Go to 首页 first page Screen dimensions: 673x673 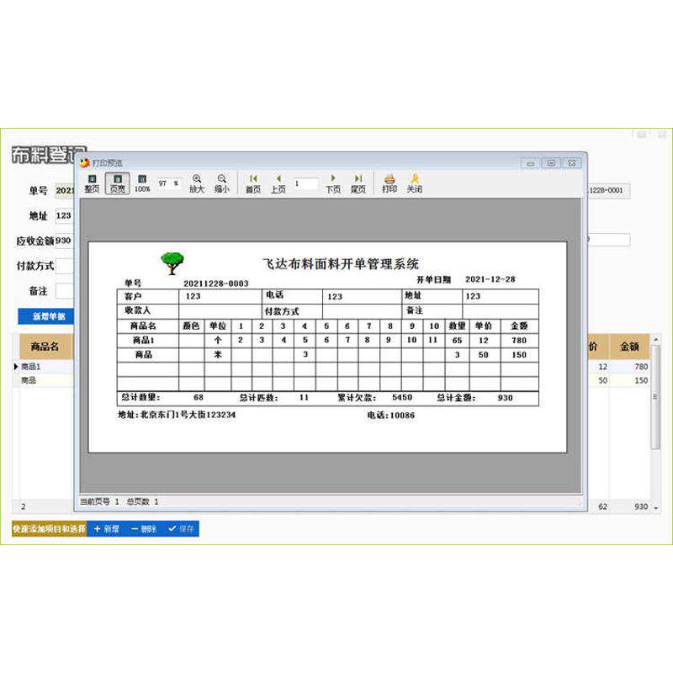[x=253, y=183]
